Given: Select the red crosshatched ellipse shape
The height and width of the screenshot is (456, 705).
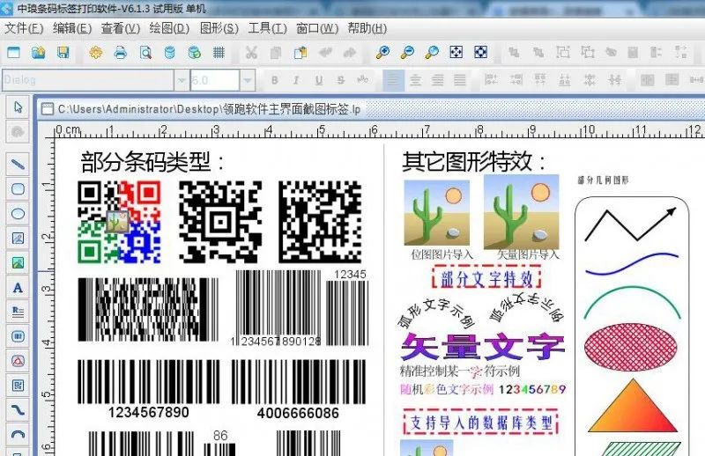Looking at the screenshot, I should (x=630, y=346).
